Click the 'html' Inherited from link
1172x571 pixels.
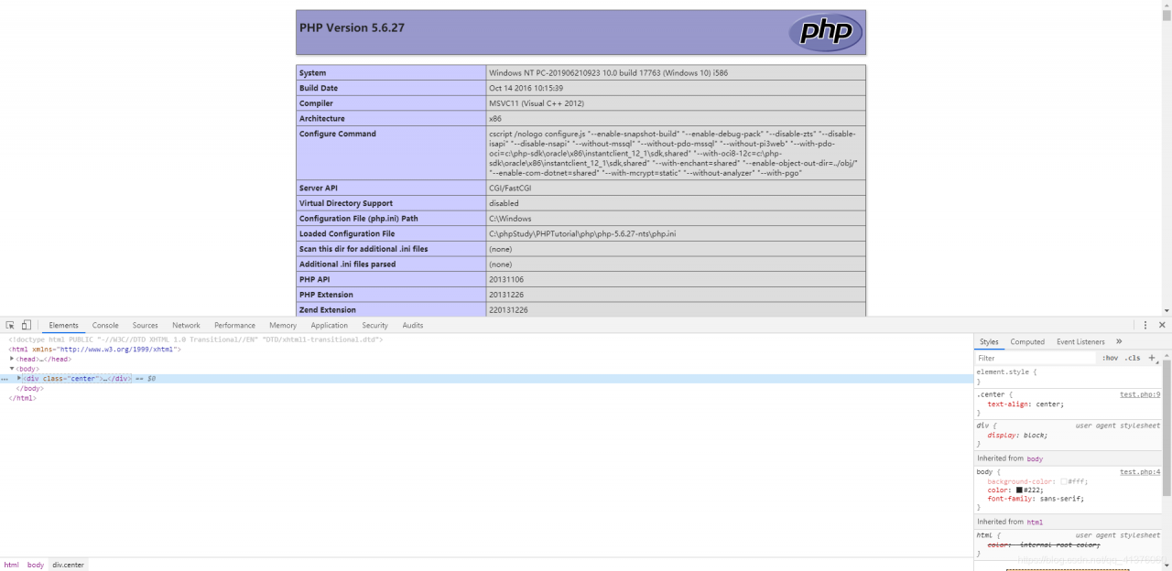pos(1035,522)
